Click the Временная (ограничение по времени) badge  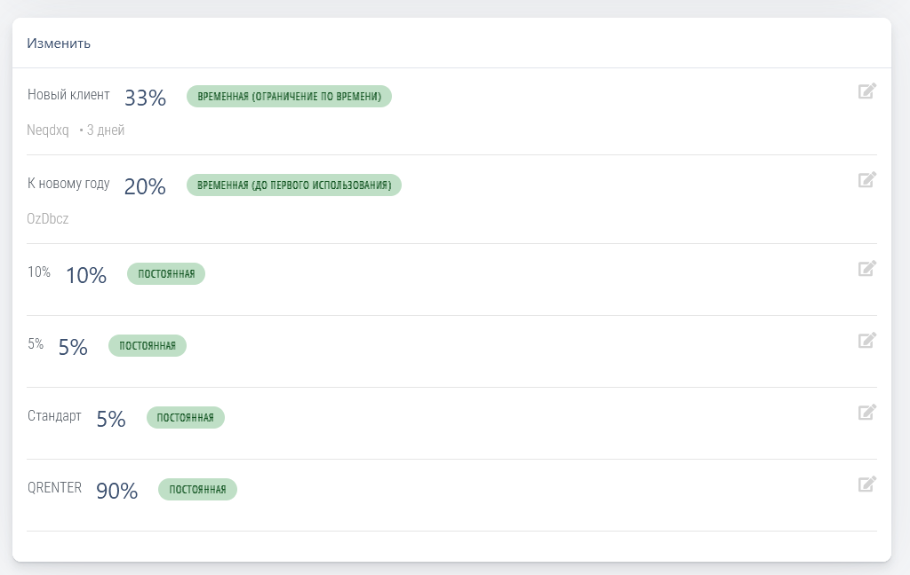(x=289, y=97)
